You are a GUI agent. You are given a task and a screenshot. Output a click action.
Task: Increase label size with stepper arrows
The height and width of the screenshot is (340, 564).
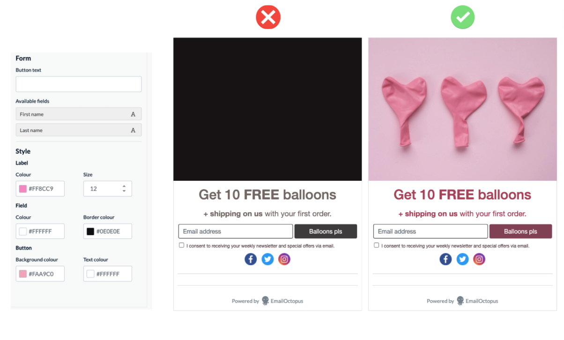click(x=124, y=186)
